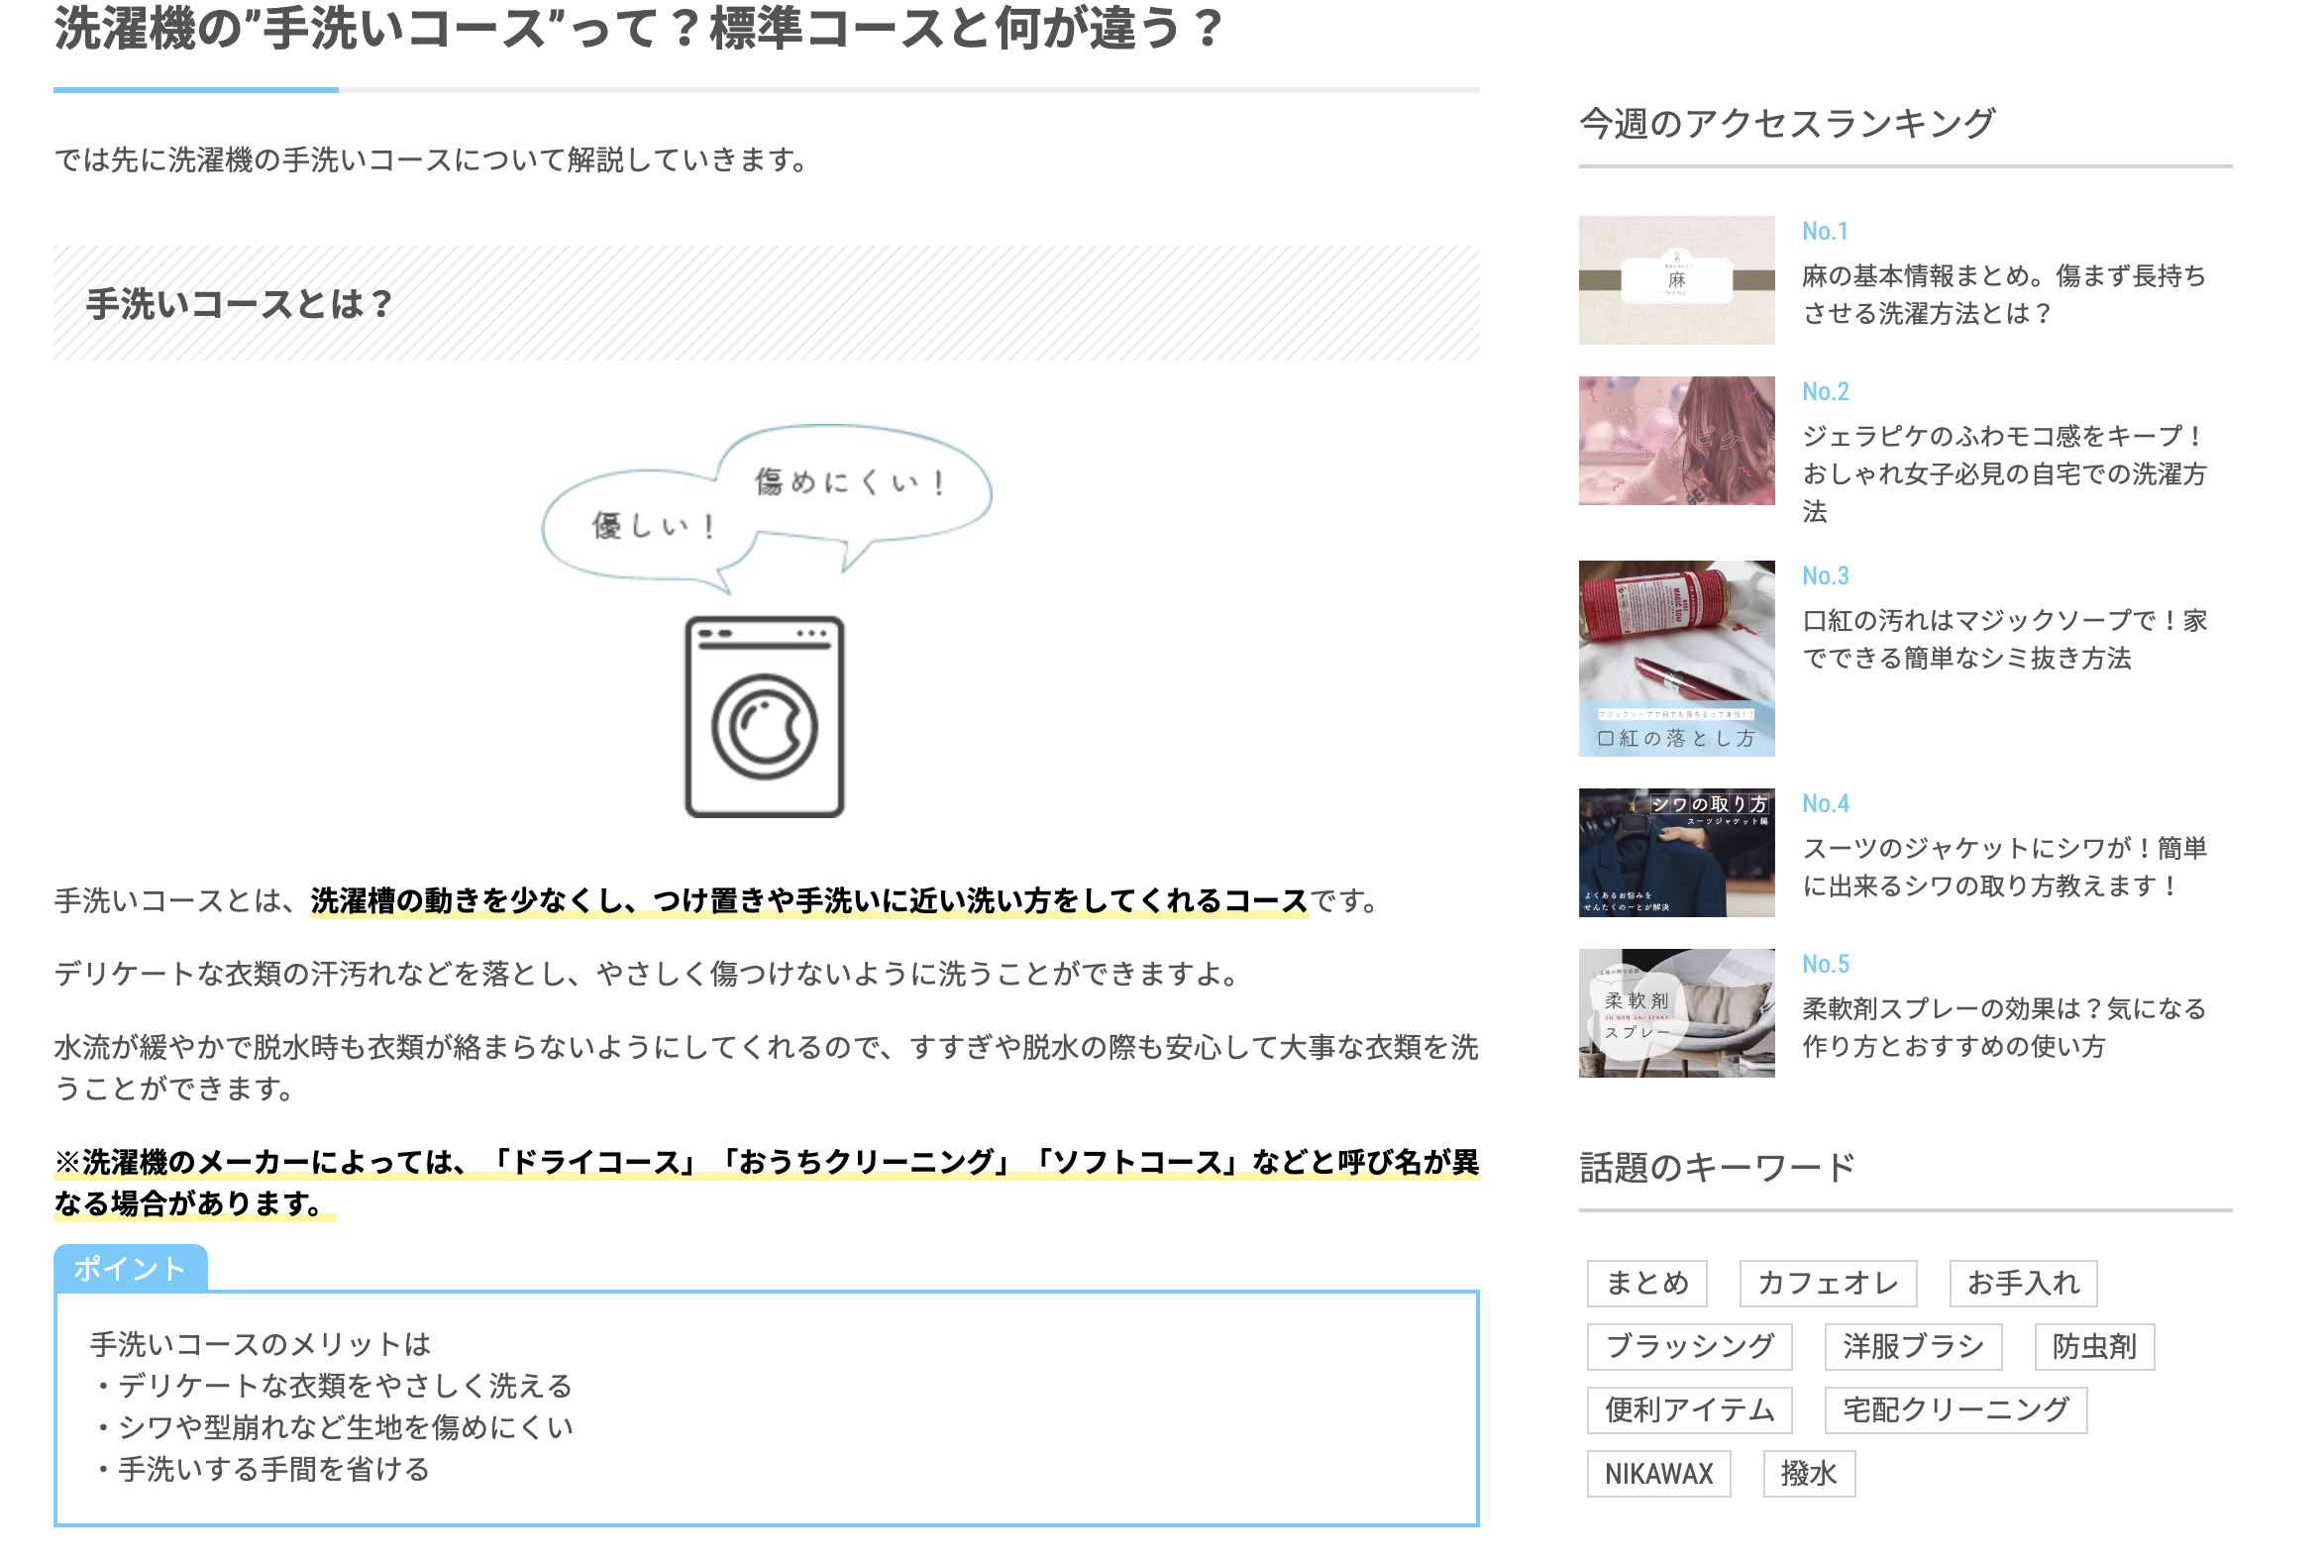Open the No.4 suit wrinkle thumbnail
The height and width of the screenshot is (1561, 2324).
1676,852
